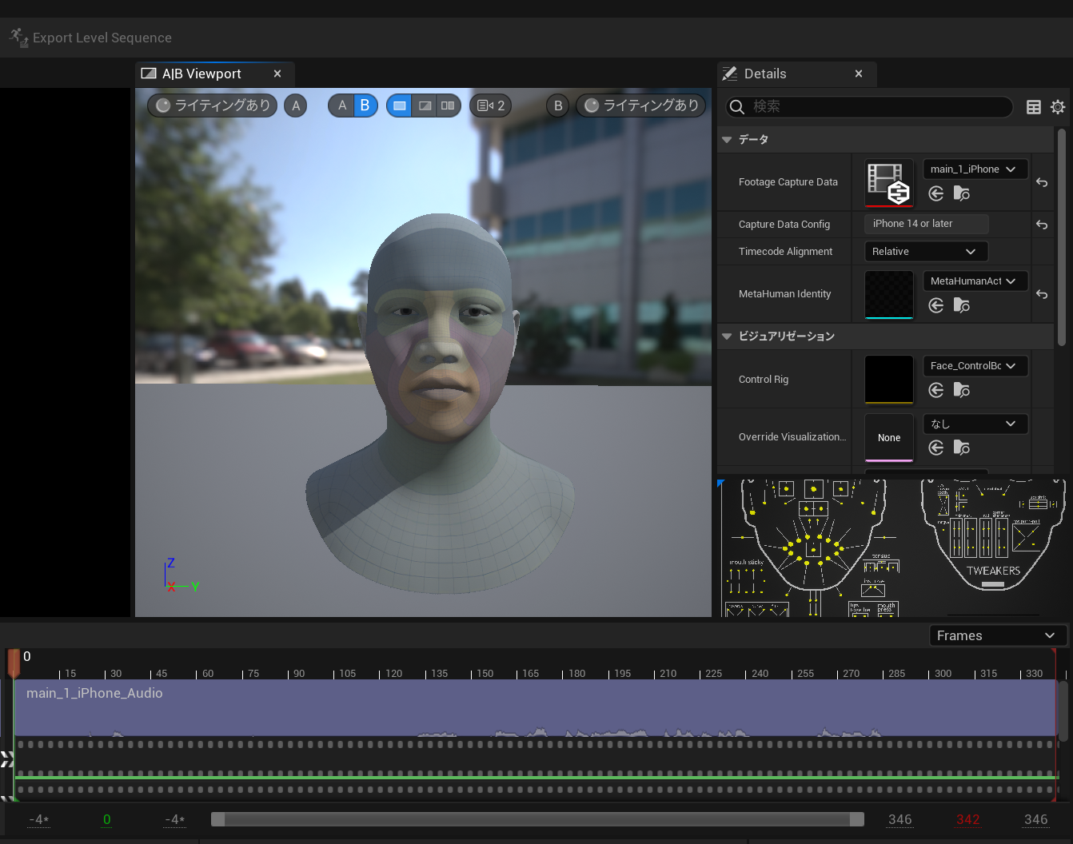
Task: Select the side-by-side dual view icon
Action: [448, 105]
